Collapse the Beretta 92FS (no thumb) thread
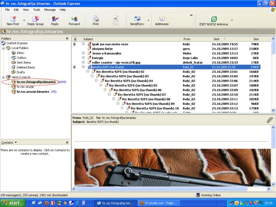The height and width of the screenshot is (207, 276). tap(83, 67)
